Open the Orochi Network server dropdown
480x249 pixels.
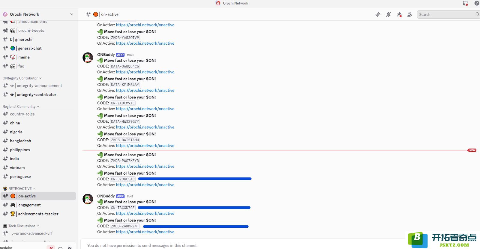point(38,14)
